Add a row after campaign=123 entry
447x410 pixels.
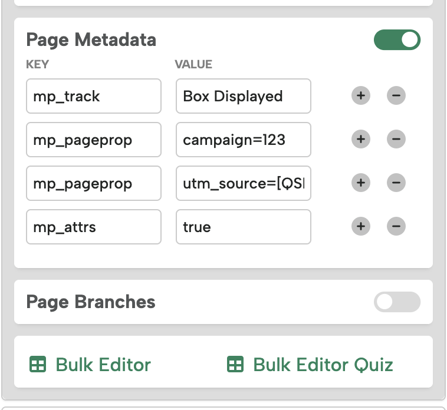(x=360, y=139)
